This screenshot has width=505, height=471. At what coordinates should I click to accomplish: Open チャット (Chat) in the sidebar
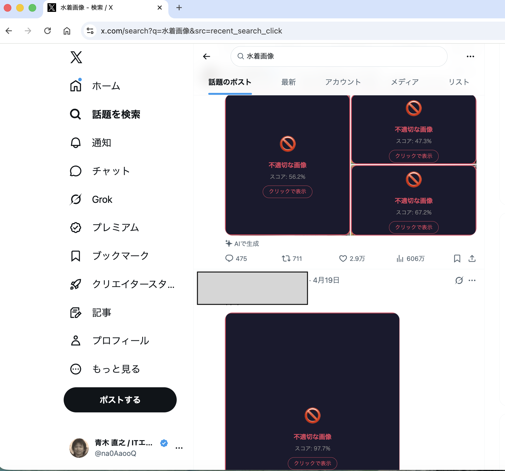pyautogui.click(x=100, y=171)
